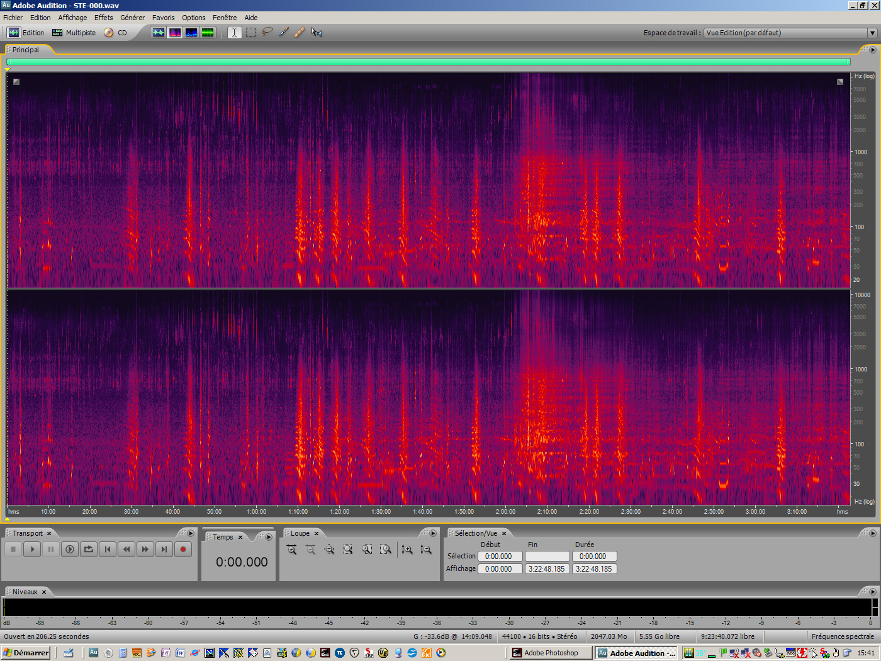
Task: Open the Loupe panel flyout menu
Action: [x=433, y=533]
